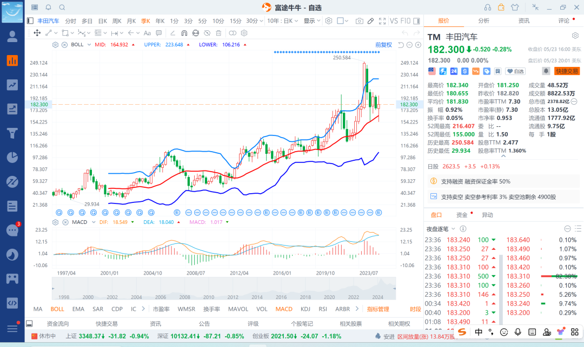Toggle the 自选 watchlist heart button
Viewport: 584px width, 347px height.
(x=515, y=71)
